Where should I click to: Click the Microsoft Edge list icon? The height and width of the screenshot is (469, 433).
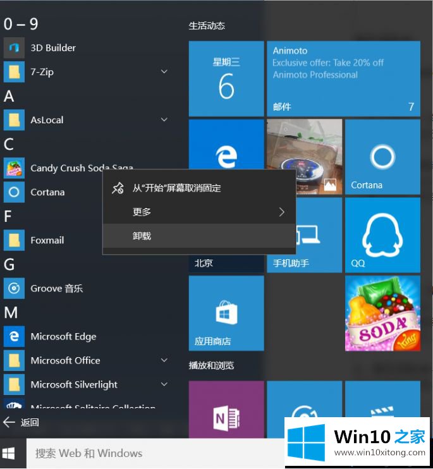pyautogui.click(x=14, y=336)
